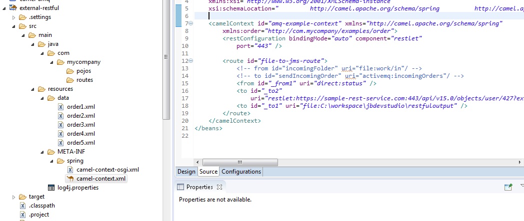Click the project explorer vertical scrollbar
Image resolution: width=524 pixels, height=221 pixels.
[x=166, y=57]
